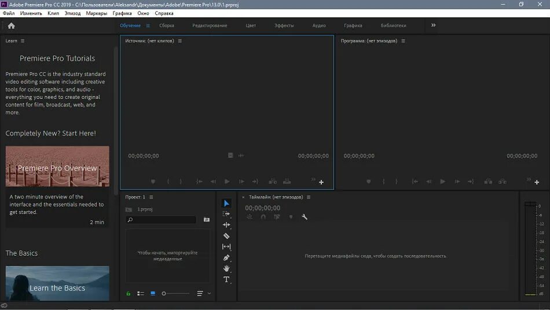Mark In point in Source monitor
550x310 pixels.
[168, 182]
